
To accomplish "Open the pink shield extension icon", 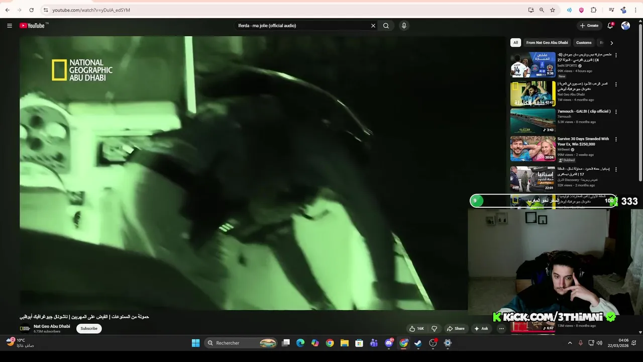I will coord(581,10).
